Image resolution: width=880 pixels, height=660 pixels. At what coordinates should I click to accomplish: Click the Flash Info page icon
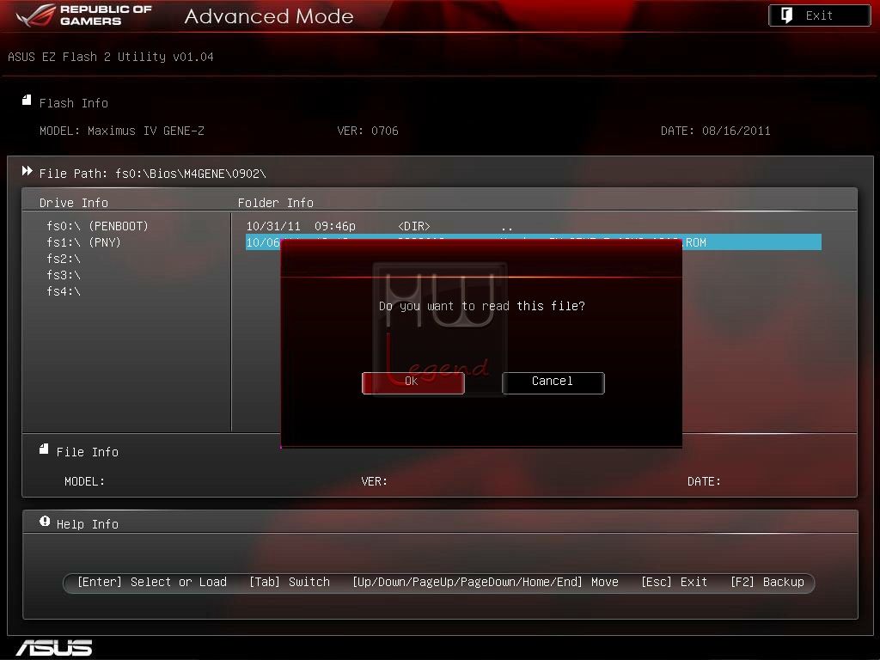pos(27,101)
